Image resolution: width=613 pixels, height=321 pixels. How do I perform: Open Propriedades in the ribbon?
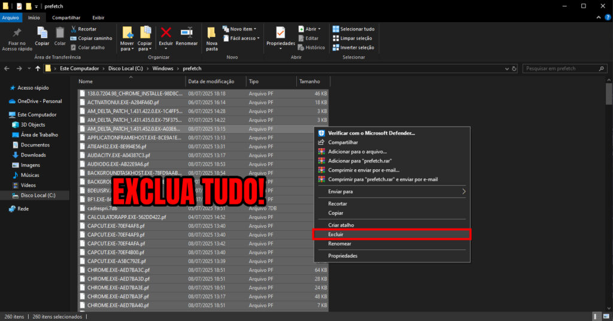coord(280,33)
